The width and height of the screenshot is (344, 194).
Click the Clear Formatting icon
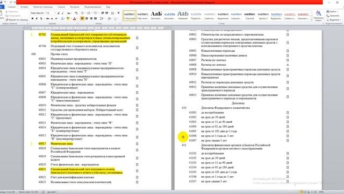point(76,13)
